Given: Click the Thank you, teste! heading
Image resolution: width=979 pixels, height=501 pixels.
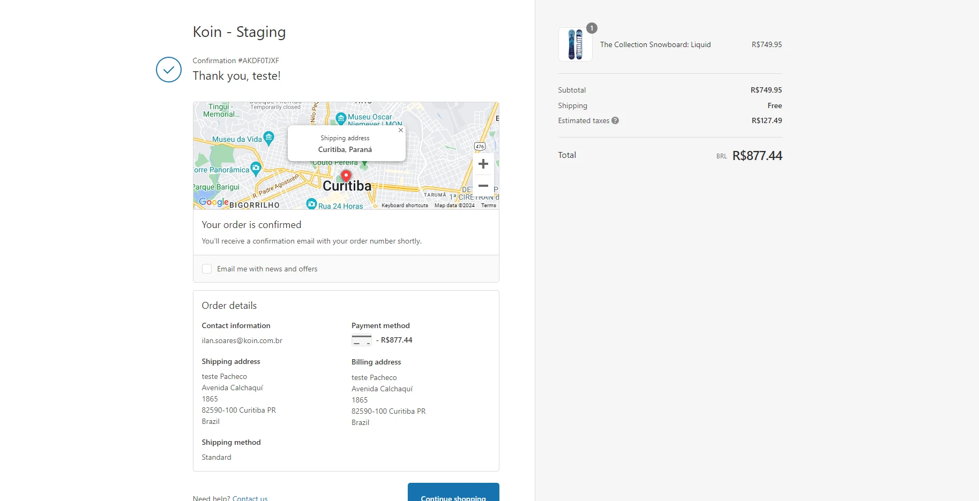Looking at the screenshot, I should [237, 75].
